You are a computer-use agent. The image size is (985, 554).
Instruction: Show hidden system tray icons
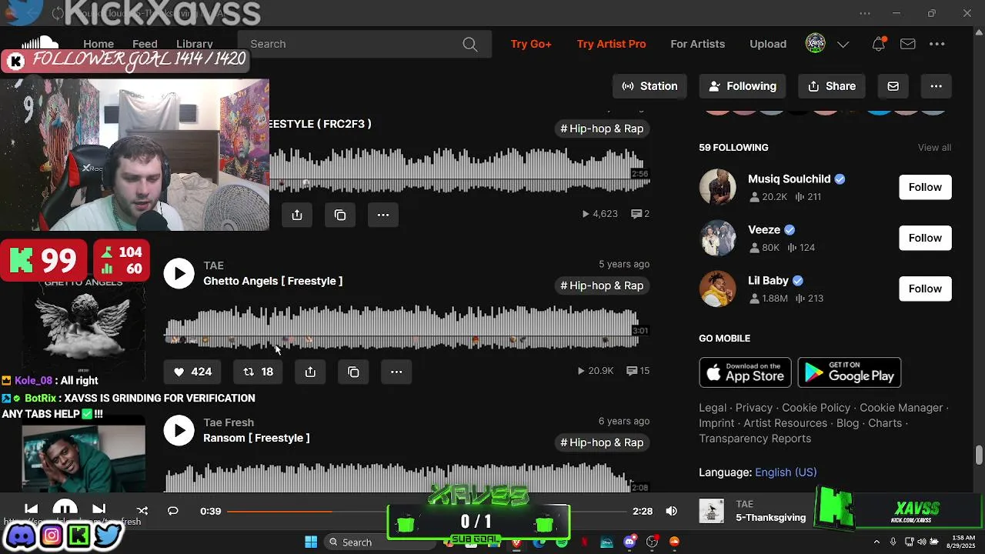tap(876, 542)
